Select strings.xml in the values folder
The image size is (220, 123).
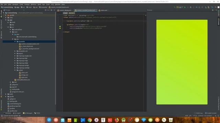24,75
